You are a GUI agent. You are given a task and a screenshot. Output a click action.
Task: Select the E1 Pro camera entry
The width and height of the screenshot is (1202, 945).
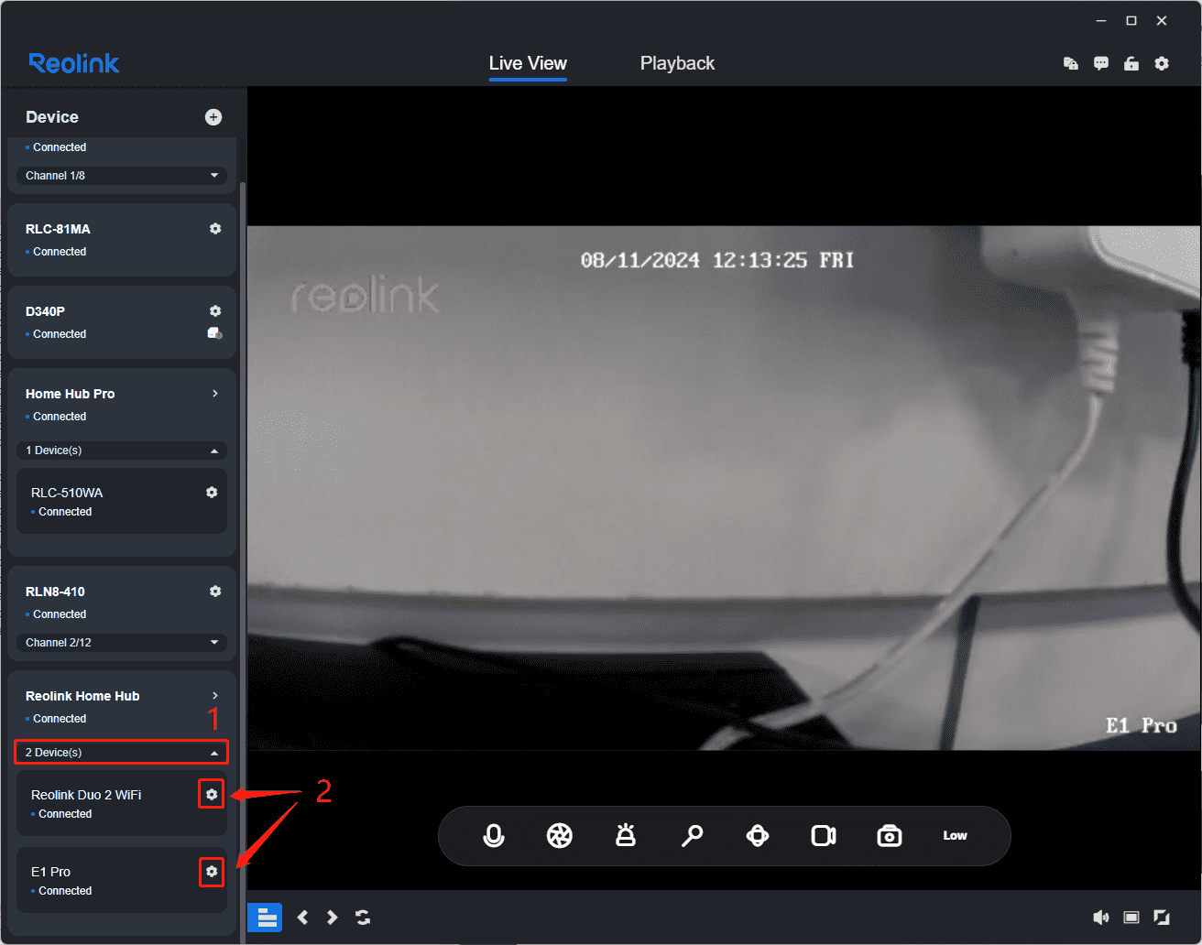coord(122,880)
